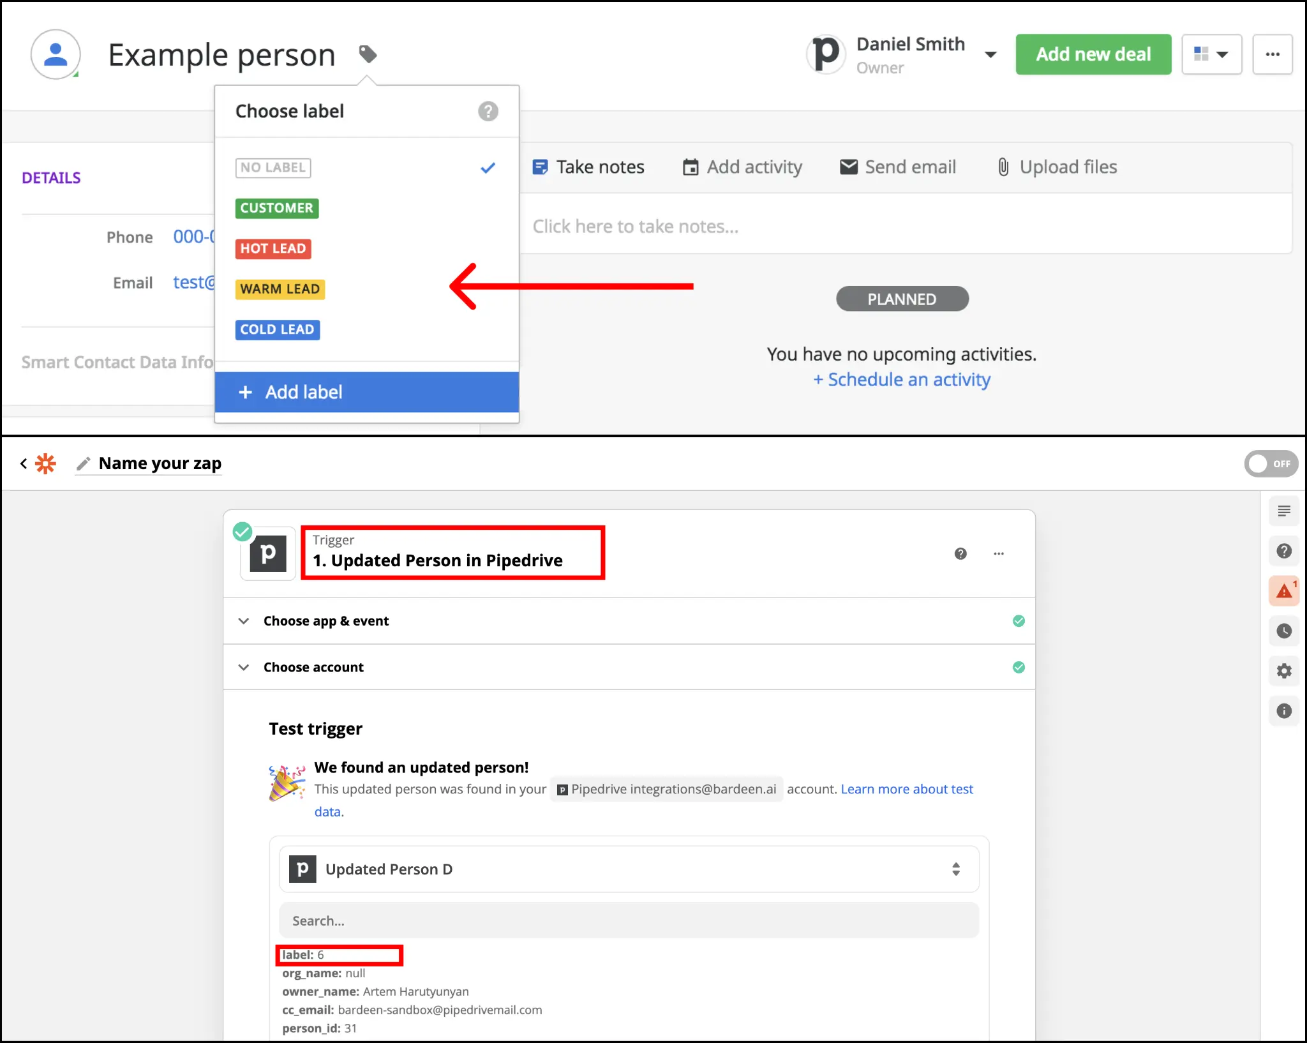Click the trigger step help icon
Viewport: 1307px width, 1043px height.
tap(960, 553)
